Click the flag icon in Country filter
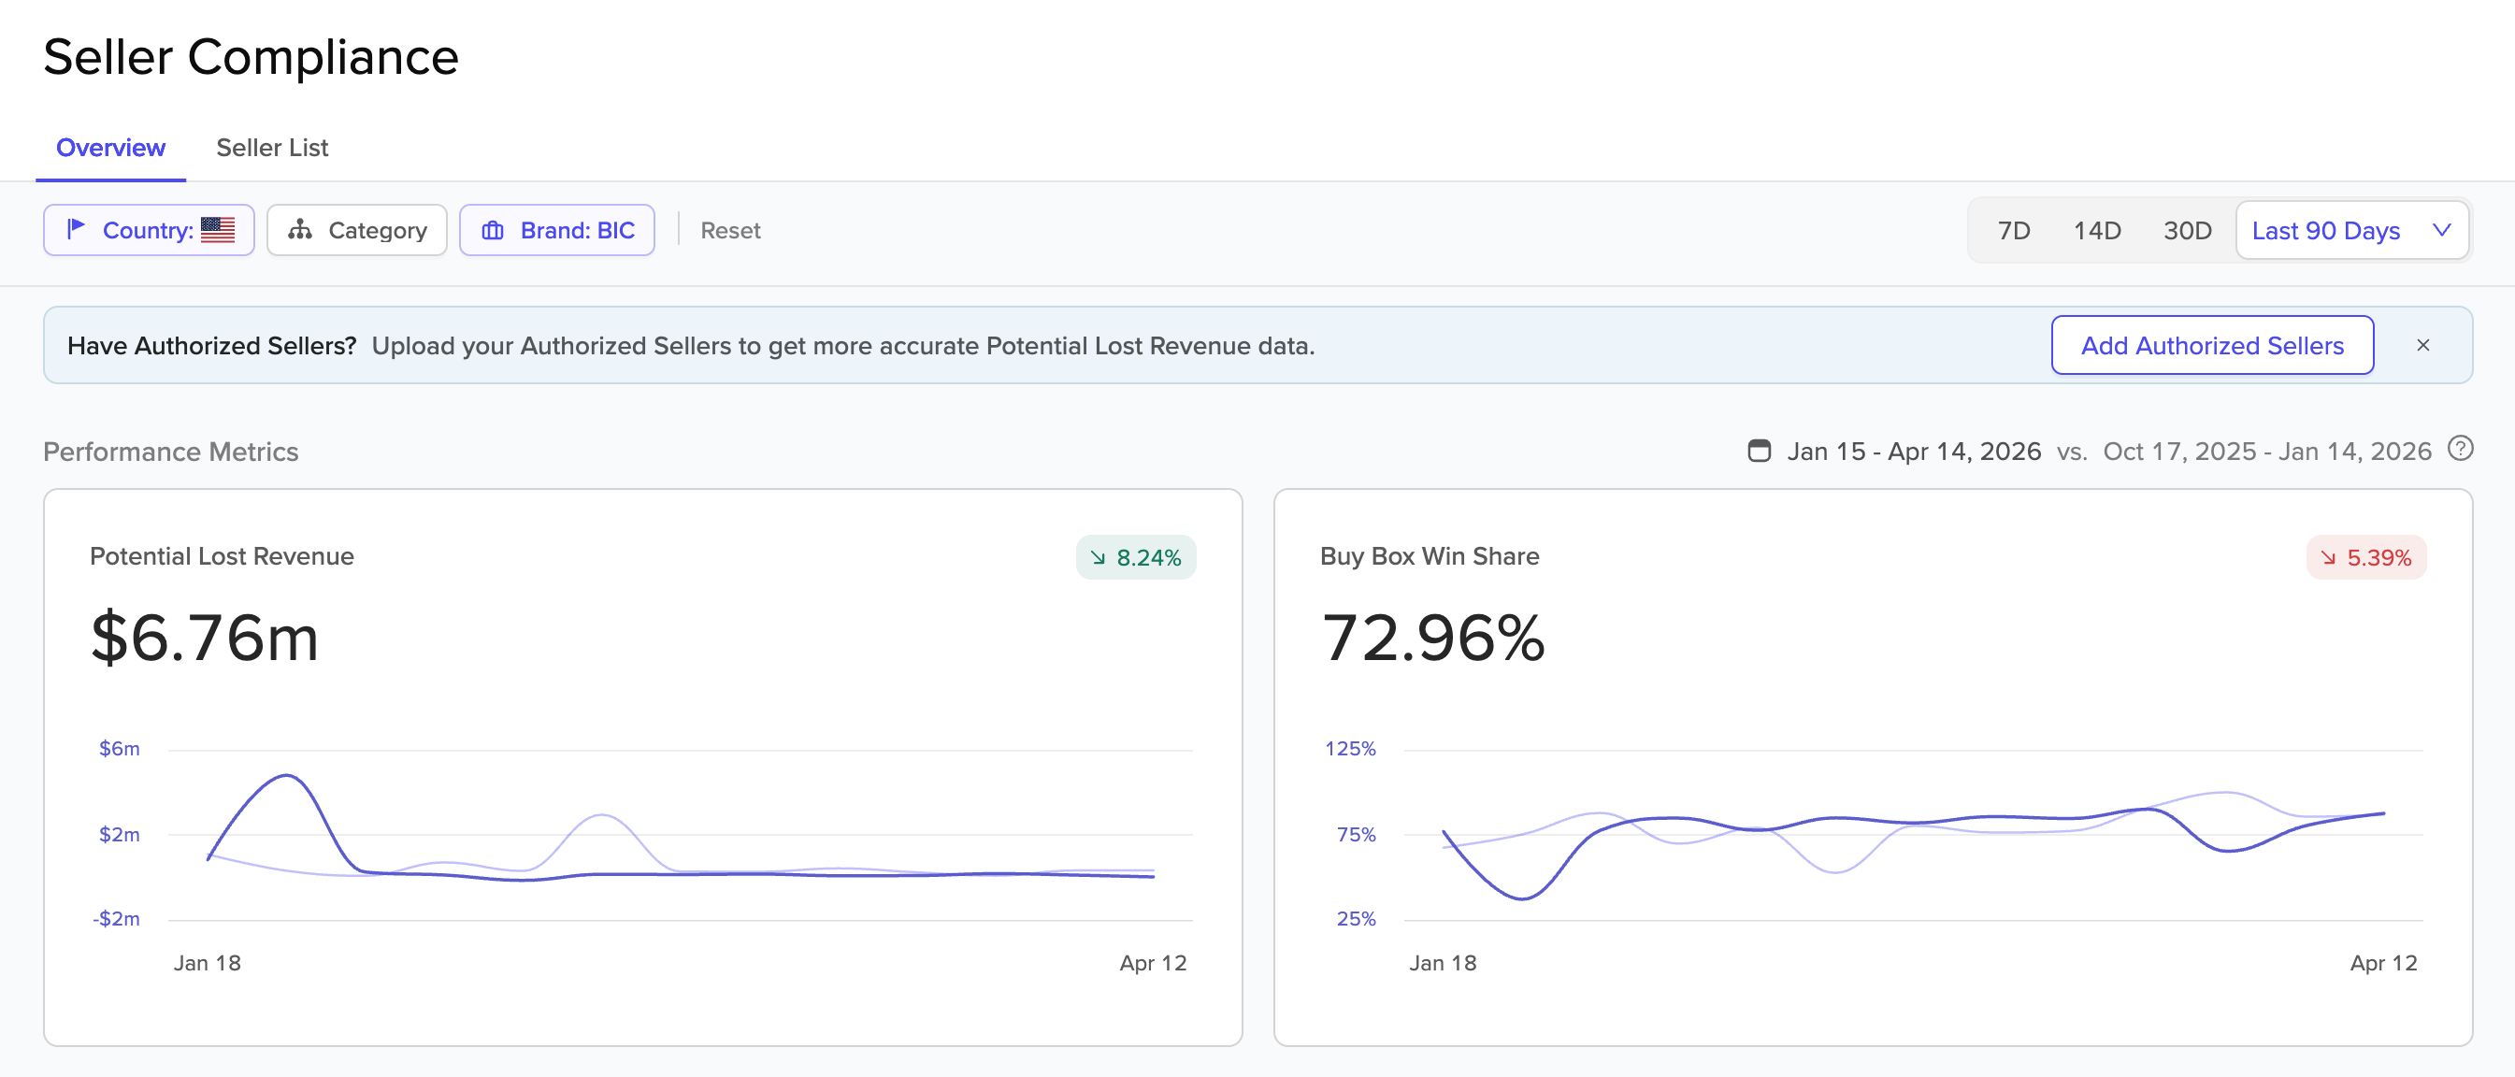This screenshot has width=2515, height=1077. (x=75, y=229)
